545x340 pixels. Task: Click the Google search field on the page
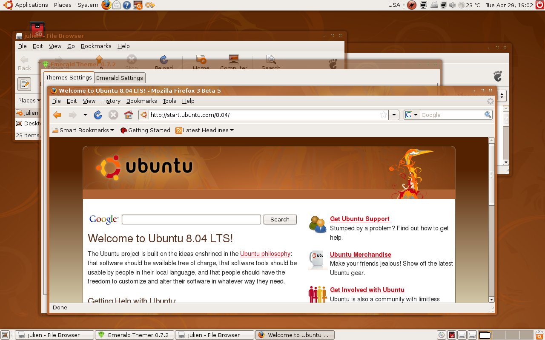(x=191, y=219)
